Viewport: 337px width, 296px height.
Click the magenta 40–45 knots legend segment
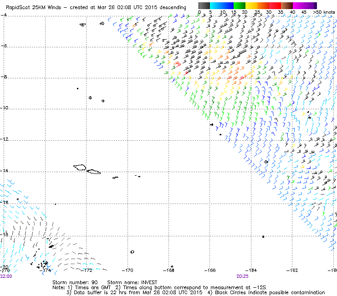[x=299, y=5]
